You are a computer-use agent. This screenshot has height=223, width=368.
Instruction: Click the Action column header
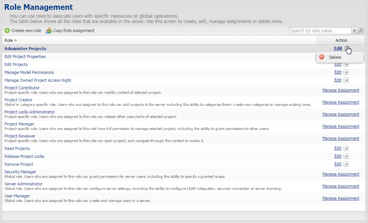pos(341,40)
